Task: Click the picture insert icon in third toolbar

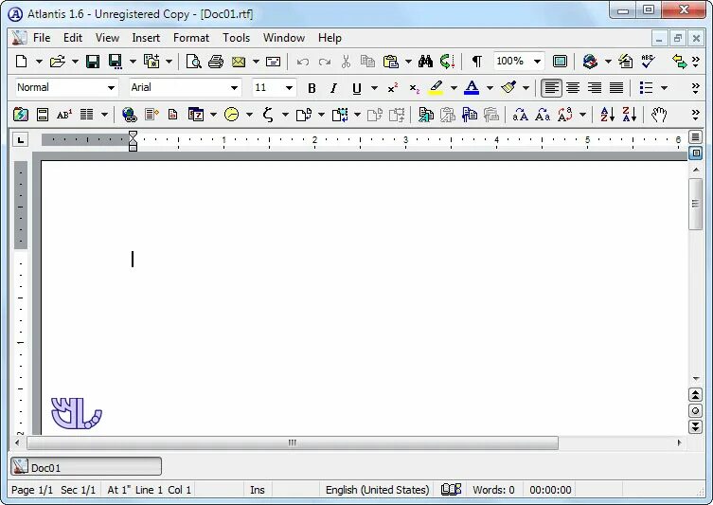Action: (21, 115)
